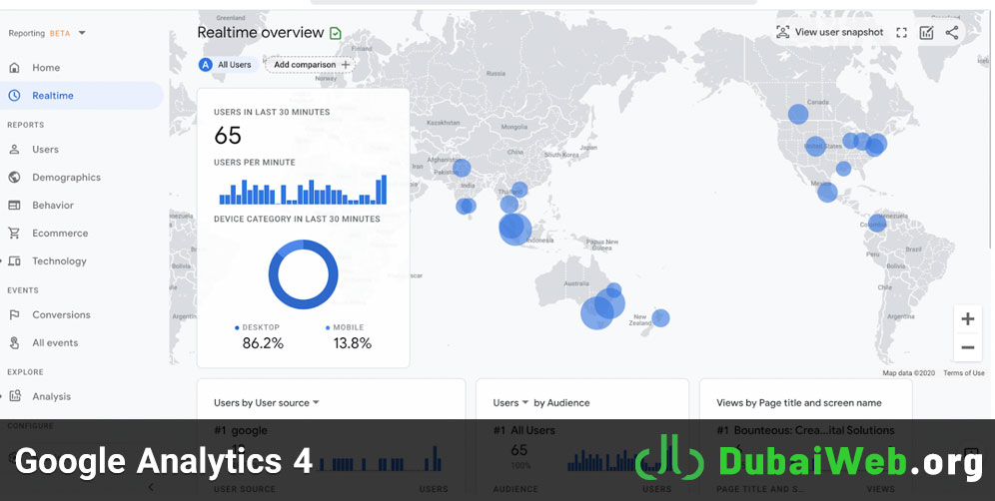
Task: Click the device category donut chart
Action: [x=304, y=274]
